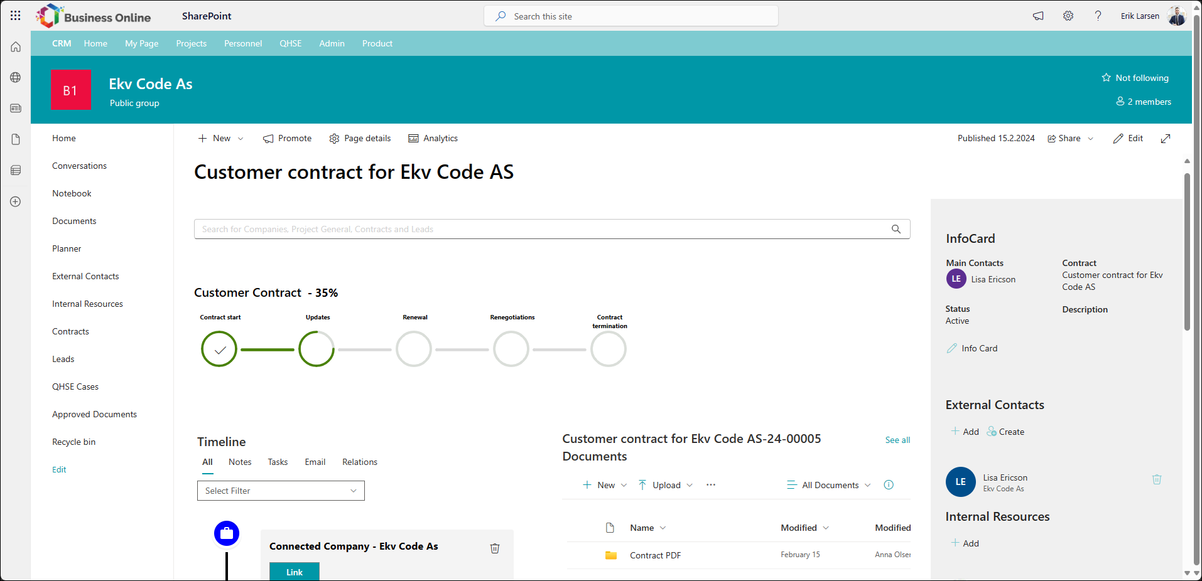Open Page details
This screenshot has height=581, width=1202.
(x=360, y=139)
